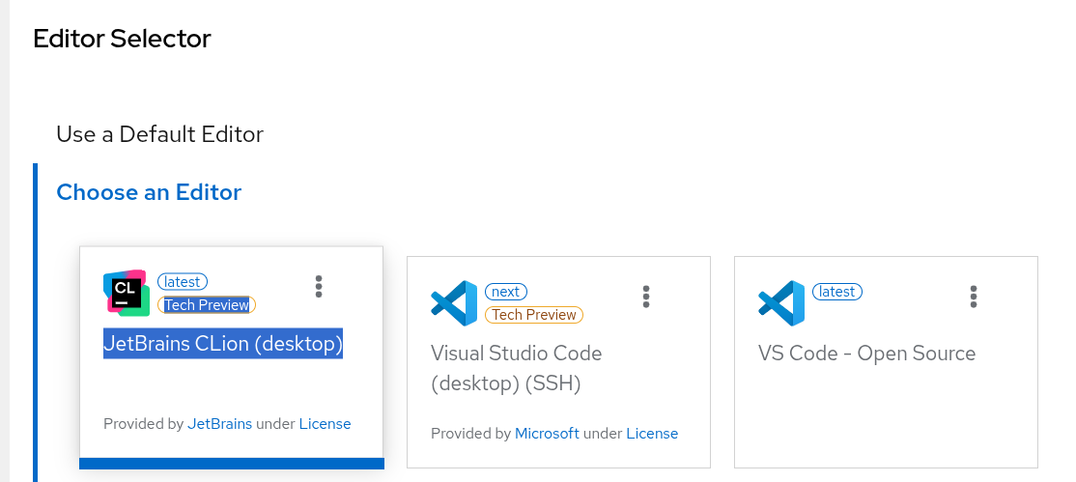
Task: Open License link on Visual Studio Code card
Action: 652,434
